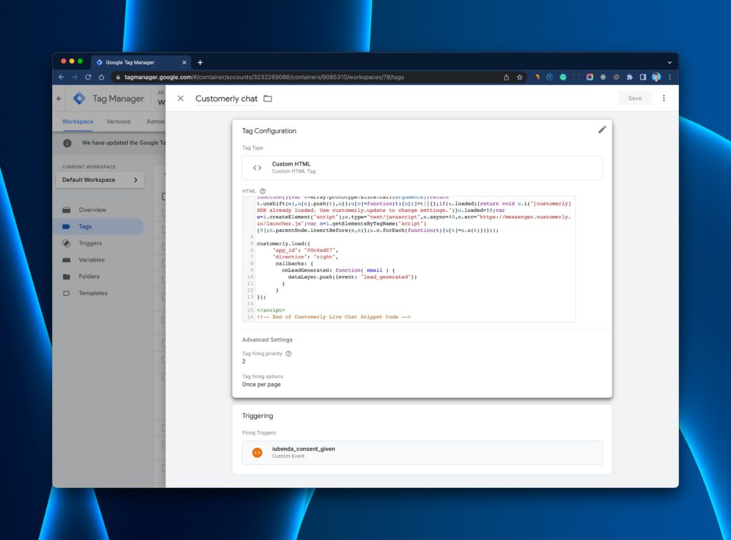Click the Once per page firing option
The height and width of the screenshot is (540, 731).
click(x=261, y=384)
